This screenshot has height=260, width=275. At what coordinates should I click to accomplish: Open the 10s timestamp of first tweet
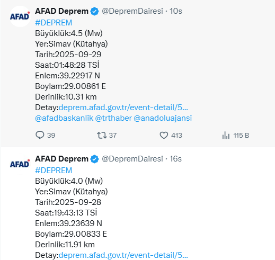click(x=176, y=11)
